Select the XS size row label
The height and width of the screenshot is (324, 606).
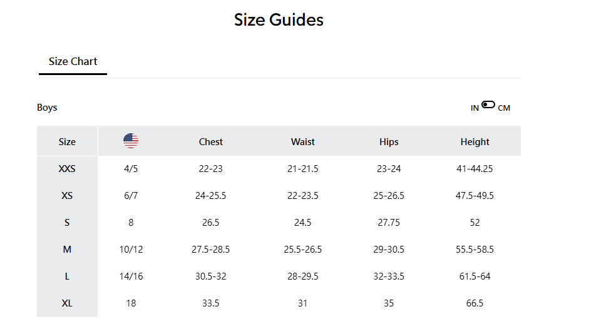coord(67,196)
